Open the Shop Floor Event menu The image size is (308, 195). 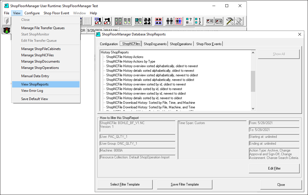tap(56, 13)
